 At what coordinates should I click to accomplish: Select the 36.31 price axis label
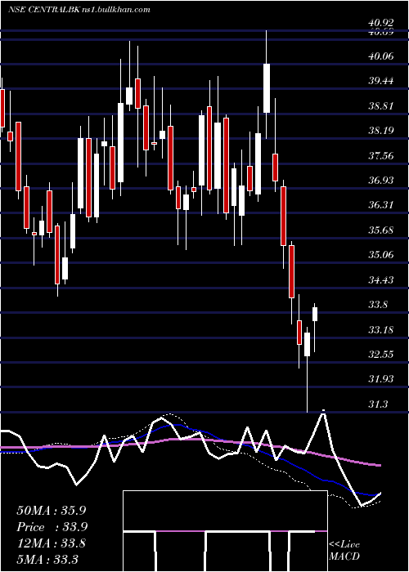pyautogui.click(x=381, y=205)
